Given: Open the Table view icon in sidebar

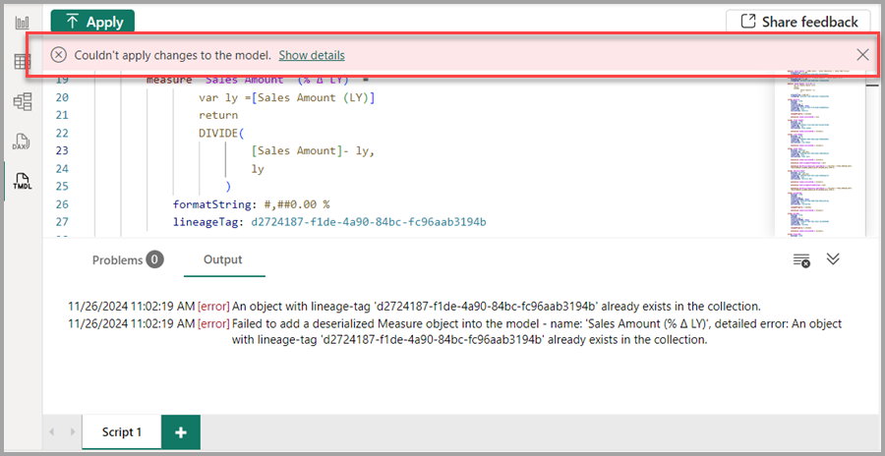Looking at the screenshot, I should [x=23, y=62].
